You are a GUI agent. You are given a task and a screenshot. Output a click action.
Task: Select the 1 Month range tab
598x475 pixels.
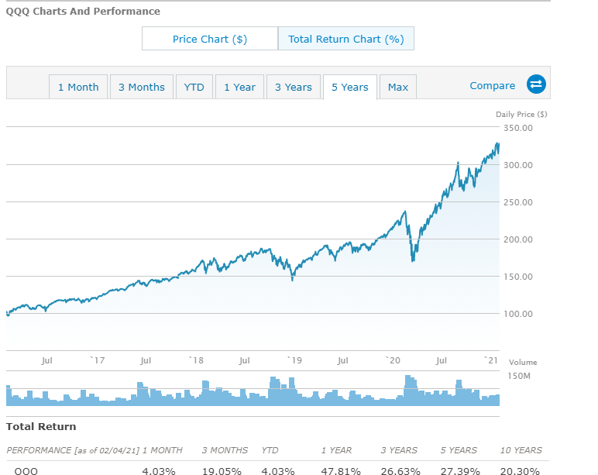coord(78,87)
